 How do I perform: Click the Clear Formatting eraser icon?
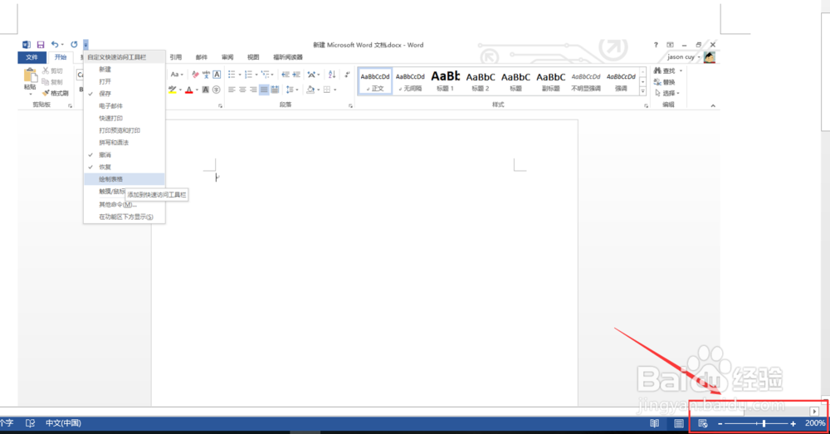click(195, 75)
